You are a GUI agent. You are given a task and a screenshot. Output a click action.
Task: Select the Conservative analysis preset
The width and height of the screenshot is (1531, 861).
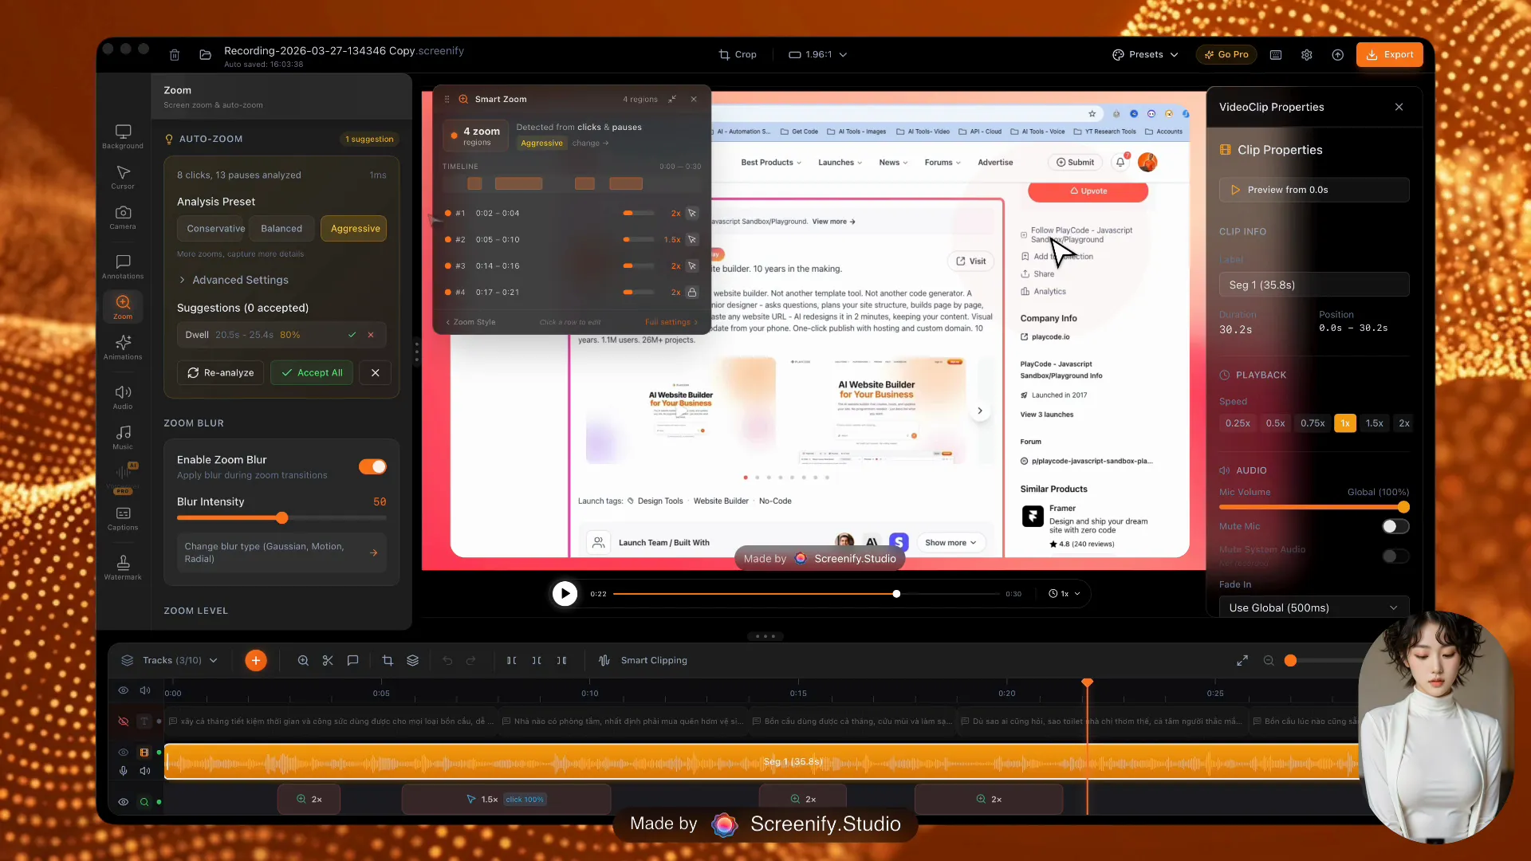[x=215, y=228]
